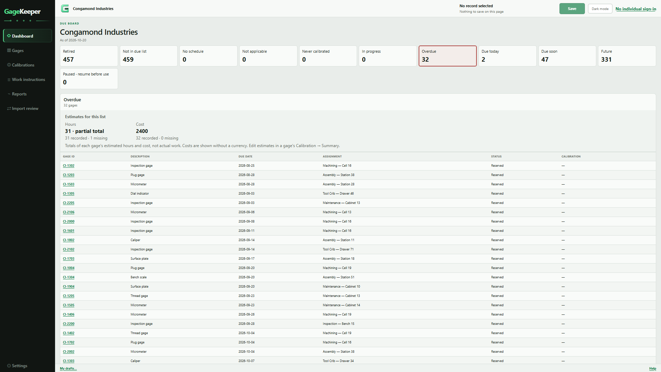Screen dimensions: 661x372
Task: Open gage CI-1205
Action: tap(69, 296)
